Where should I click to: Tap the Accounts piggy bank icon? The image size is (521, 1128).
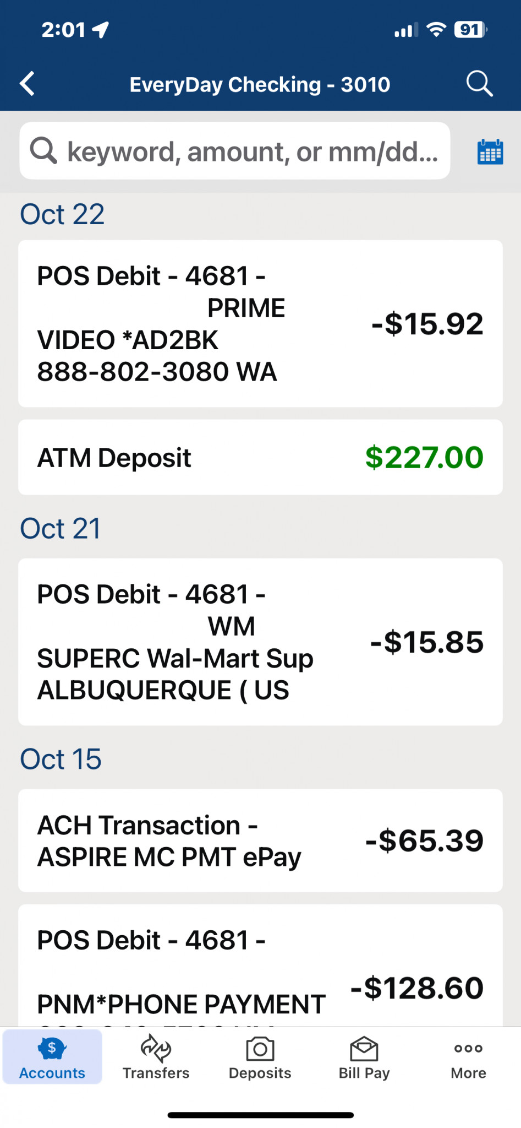(x=52, y=1048)
